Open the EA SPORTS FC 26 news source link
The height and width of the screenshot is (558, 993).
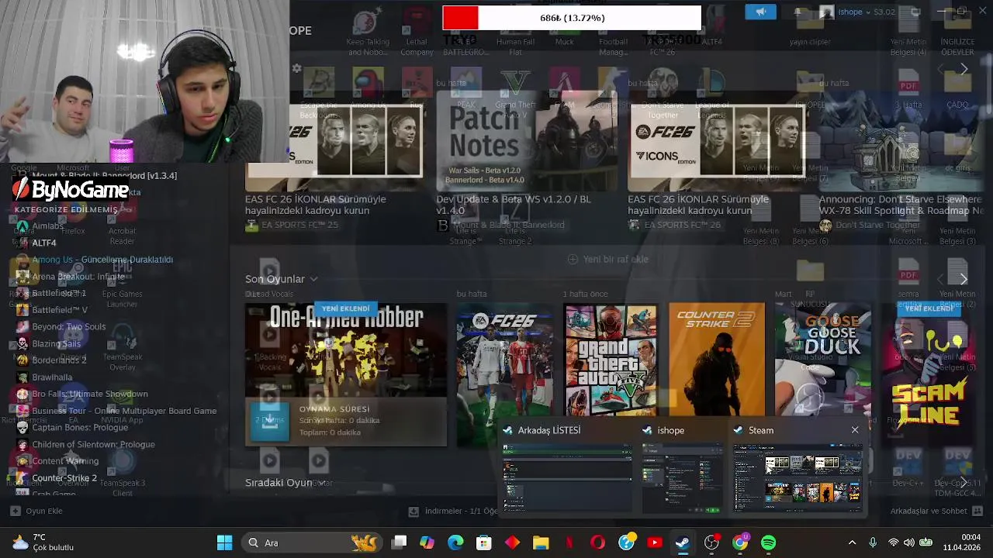coord(674,226)
